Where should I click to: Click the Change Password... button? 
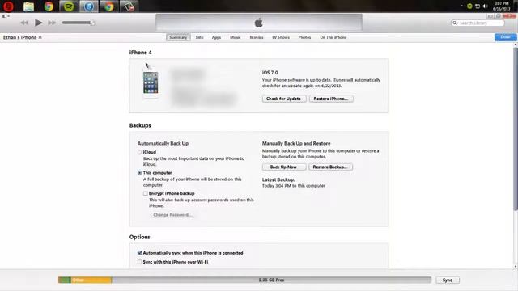coord(172,215)
